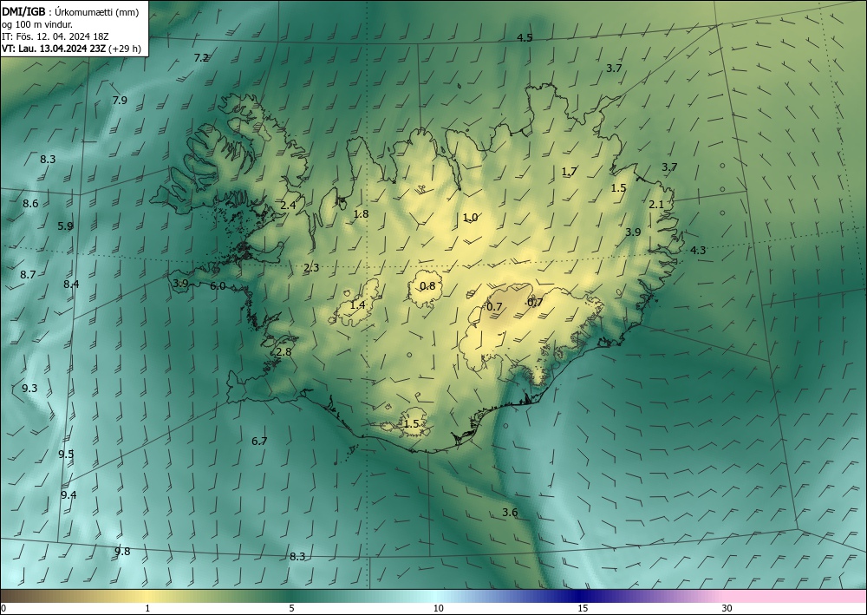867x615 pixels.
Task: Click the 7.2 value label on the map
Action: click(x=201, y=57)
